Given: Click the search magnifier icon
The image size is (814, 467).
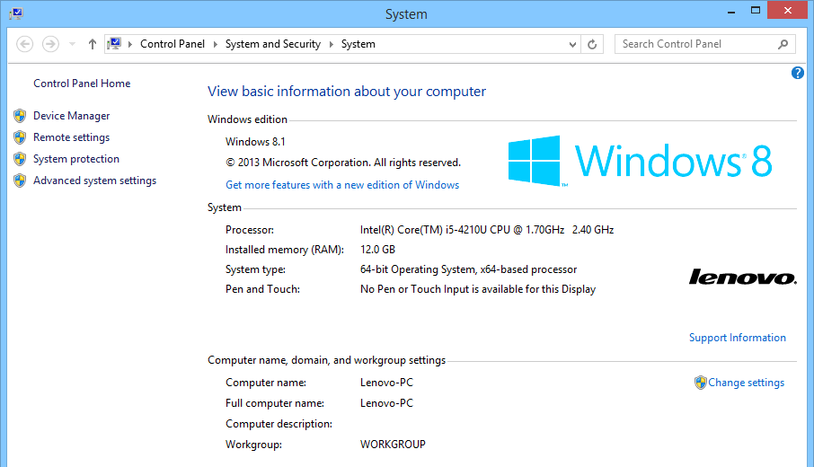Looking at the screenshot, I should (783, 44).
